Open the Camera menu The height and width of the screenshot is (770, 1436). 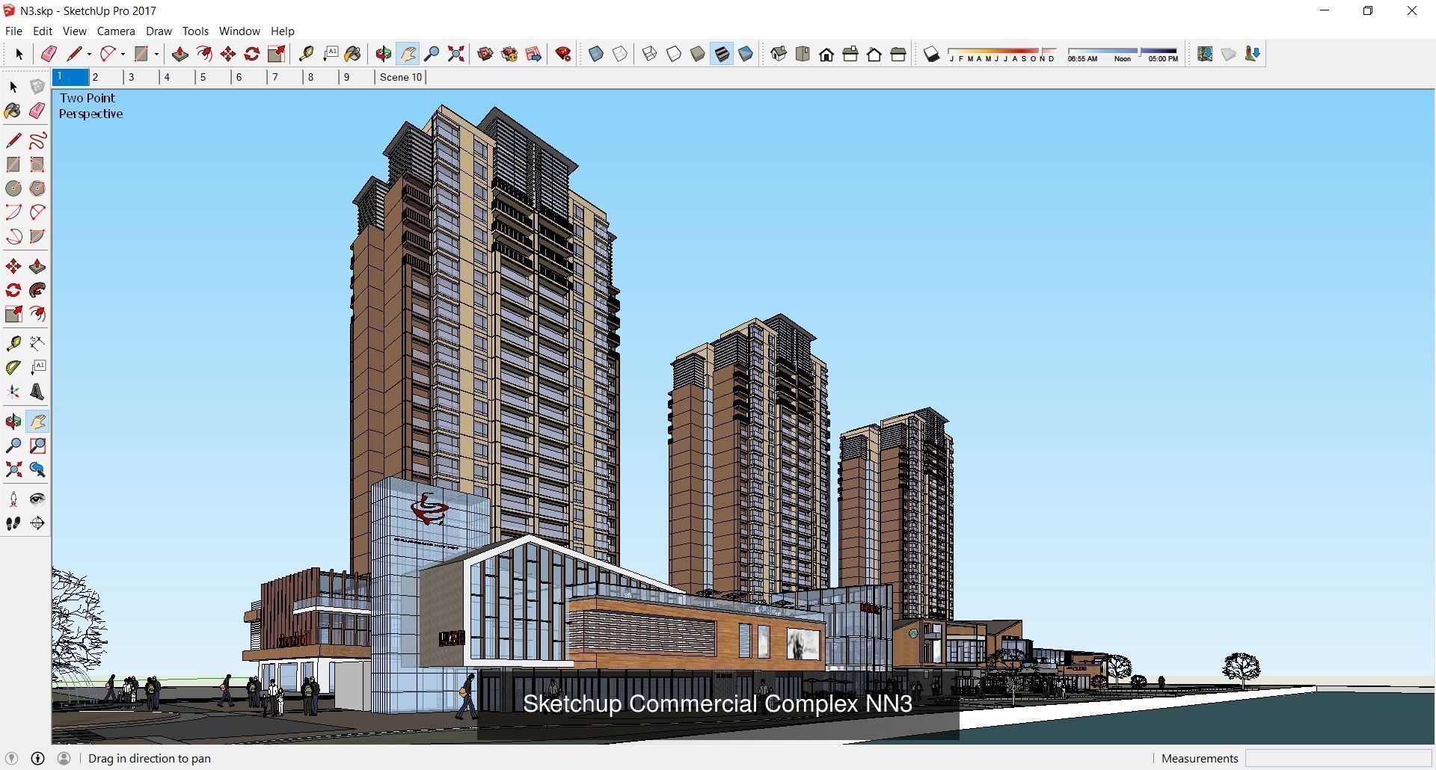click(x=116, y=31)
